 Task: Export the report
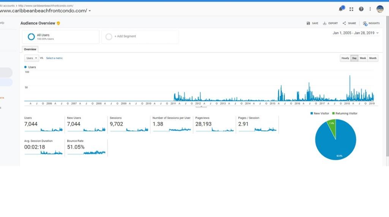[x=330, y=23]
